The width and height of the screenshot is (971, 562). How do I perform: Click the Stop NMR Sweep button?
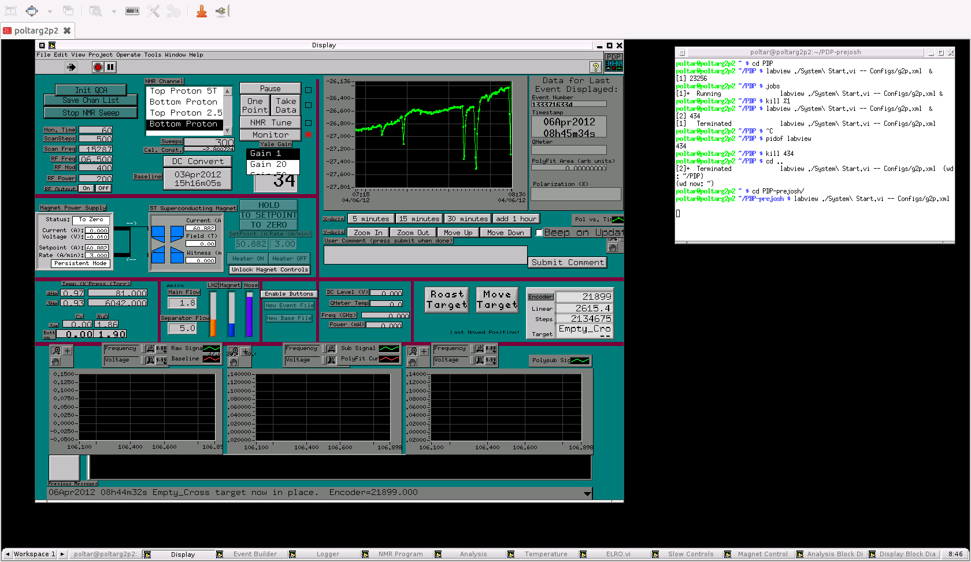tap(91, 113)
